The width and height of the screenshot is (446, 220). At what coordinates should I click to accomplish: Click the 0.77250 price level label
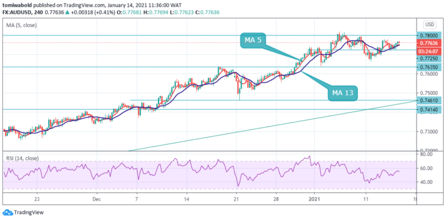click(x=429, y=58)
